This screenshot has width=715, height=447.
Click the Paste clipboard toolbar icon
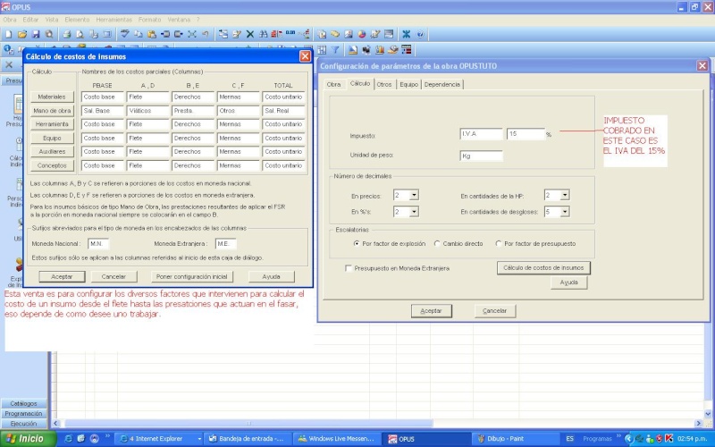coord(152,34)
